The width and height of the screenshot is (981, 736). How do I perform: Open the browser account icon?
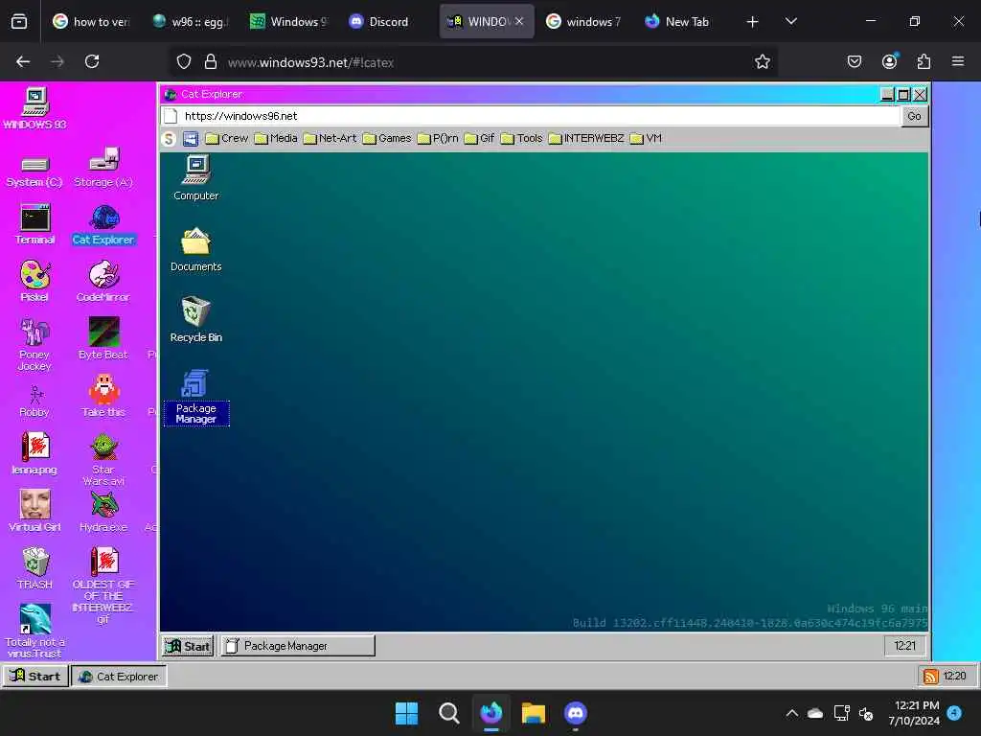tap(889, 61)
